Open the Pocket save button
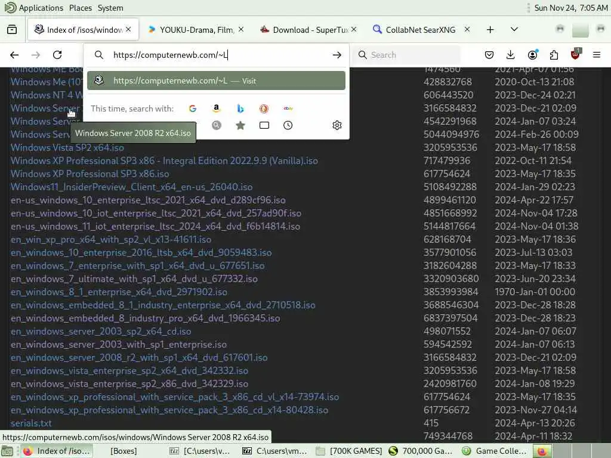Viewport: 611px width, 458px height. [489, 55]
